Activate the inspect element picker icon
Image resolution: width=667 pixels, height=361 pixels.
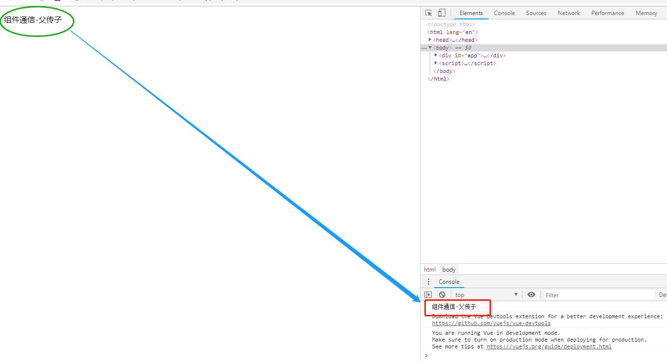(x=428, y=13)
